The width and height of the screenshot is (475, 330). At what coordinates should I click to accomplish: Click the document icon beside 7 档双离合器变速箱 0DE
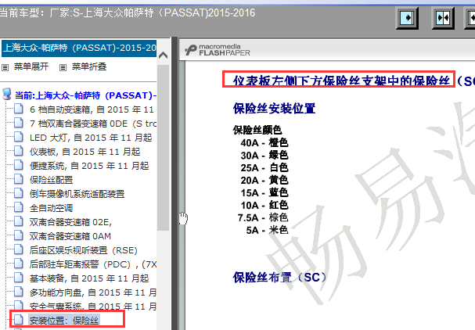pos(19,123)
